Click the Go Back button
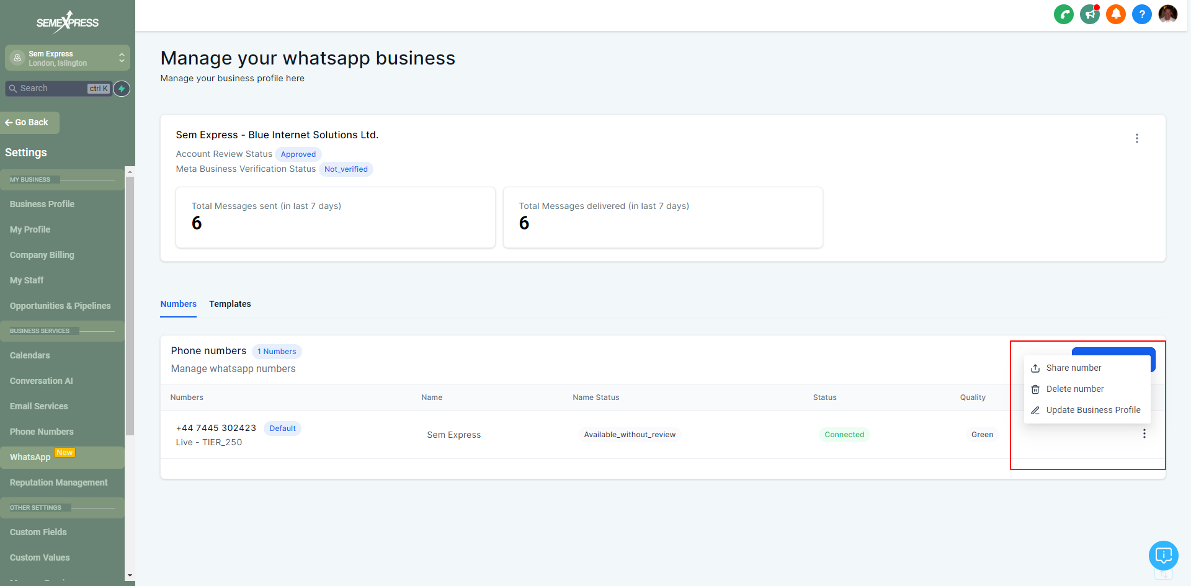The image size is (1191, 586). (30, 123)
